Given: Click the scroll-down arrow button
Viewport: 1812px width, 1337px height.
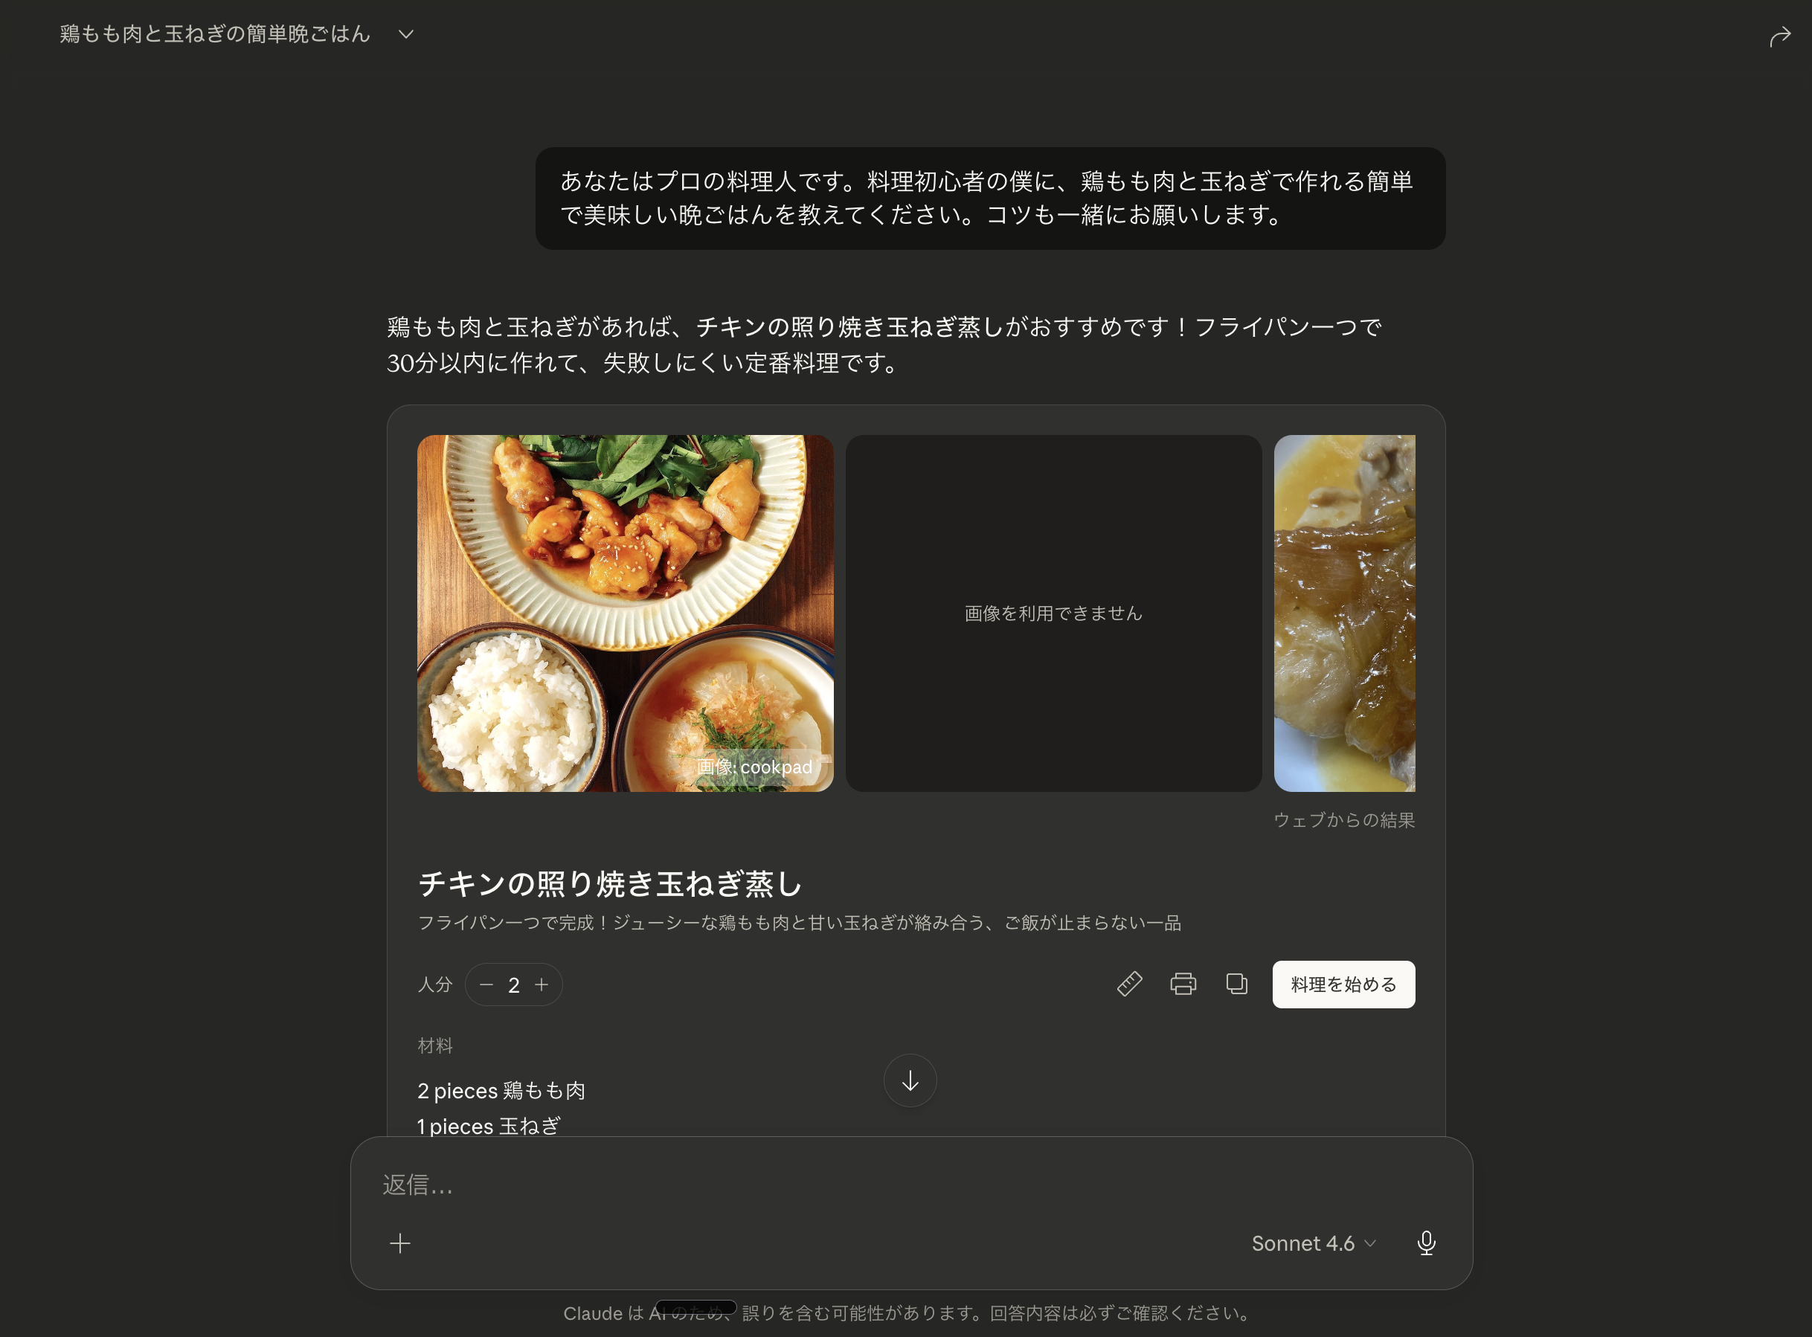Looking at the screenshot, I should pyautogui.click(x=909, y=1080).
